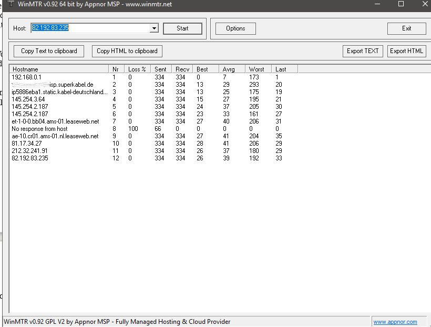Click the Host input field with 82.192.83.235
This screenshot has width=431, height=327.
coord(90,28)
